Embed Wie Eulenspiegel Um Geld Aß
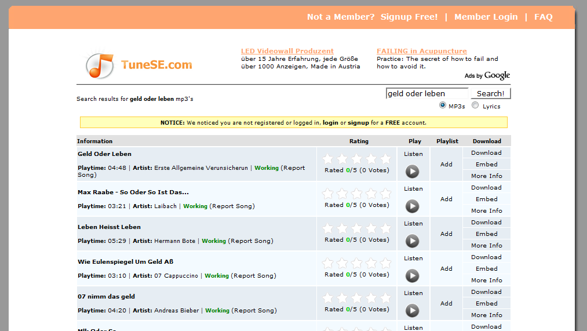Screen dimensions: 587x331 click(486, 269)
